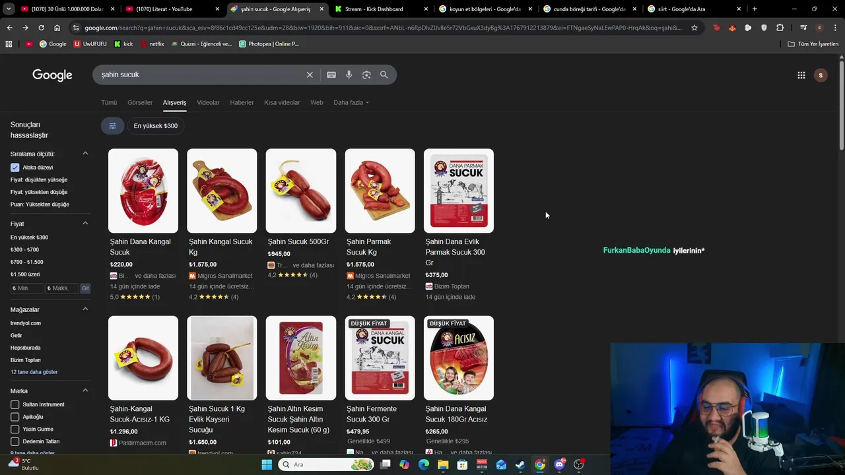Collapse the Marka filter section

[x=85, y=391]
